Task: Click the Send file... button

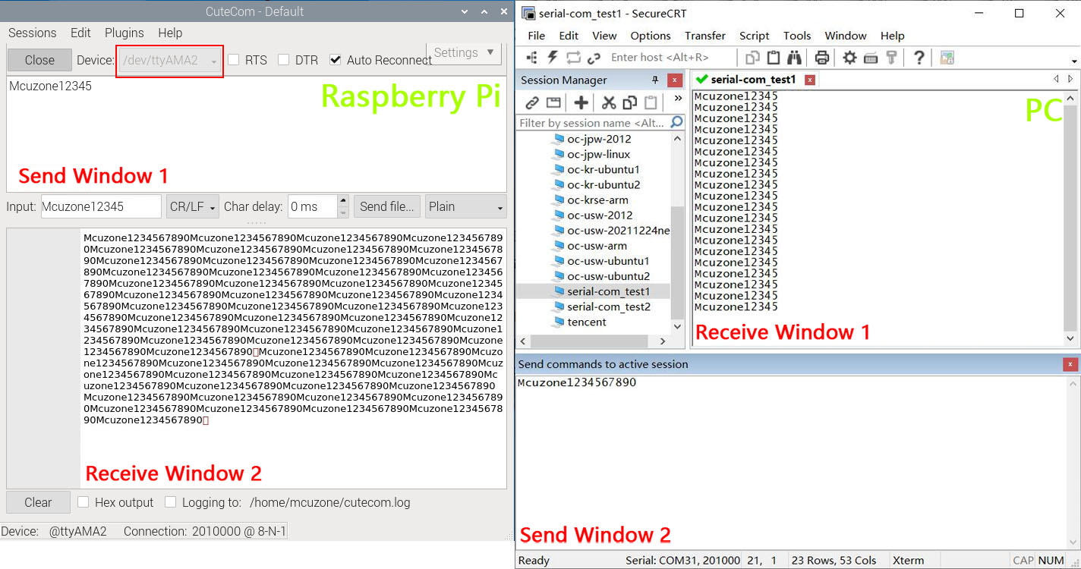Action: click(x=386, y=206)
